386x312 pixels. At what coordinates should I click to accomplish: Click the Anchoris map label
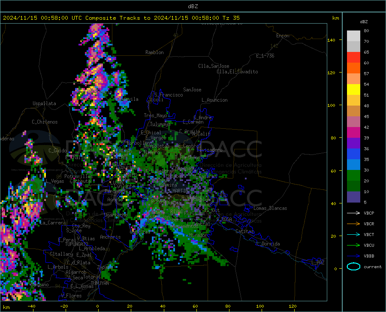click(110, 237)
